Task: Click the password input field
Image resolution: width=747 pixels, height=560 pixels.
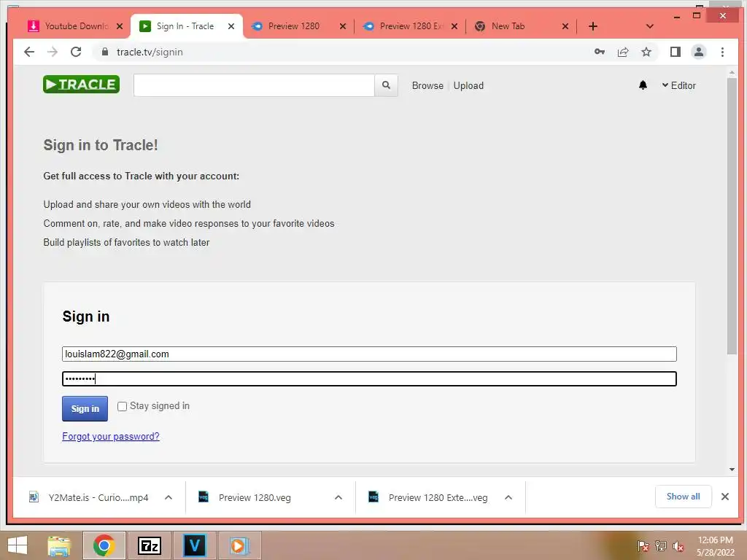Action: pos(369,378)
